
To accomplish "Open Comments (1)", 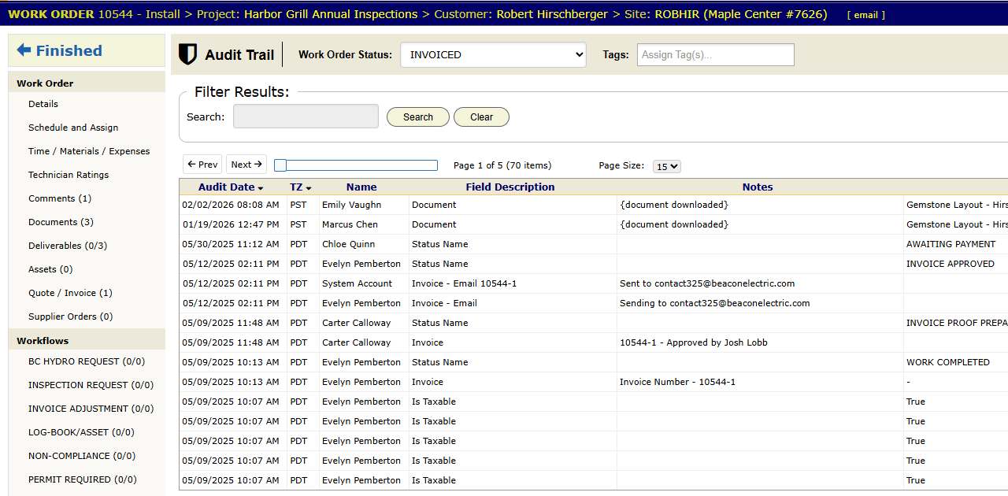I will pos(60,198).
